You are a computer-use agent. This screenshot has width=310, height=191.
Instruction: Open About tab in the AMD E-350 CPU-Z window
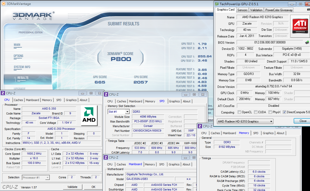[83, 100]
